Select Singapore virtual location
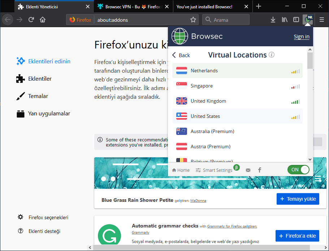The width and height of the screenshot is (329, 251). click(x=237, y=86)
